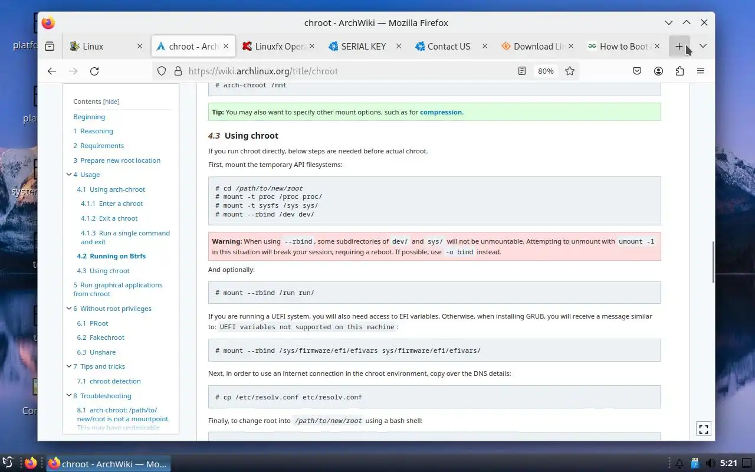Open tracking protection shield icon
The width and height of the screenshot is (755, 472).
(x=162, y=71)
